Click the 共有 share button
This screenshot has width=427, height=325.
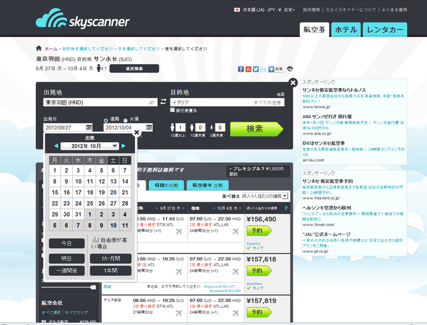[x=276, y=69]
